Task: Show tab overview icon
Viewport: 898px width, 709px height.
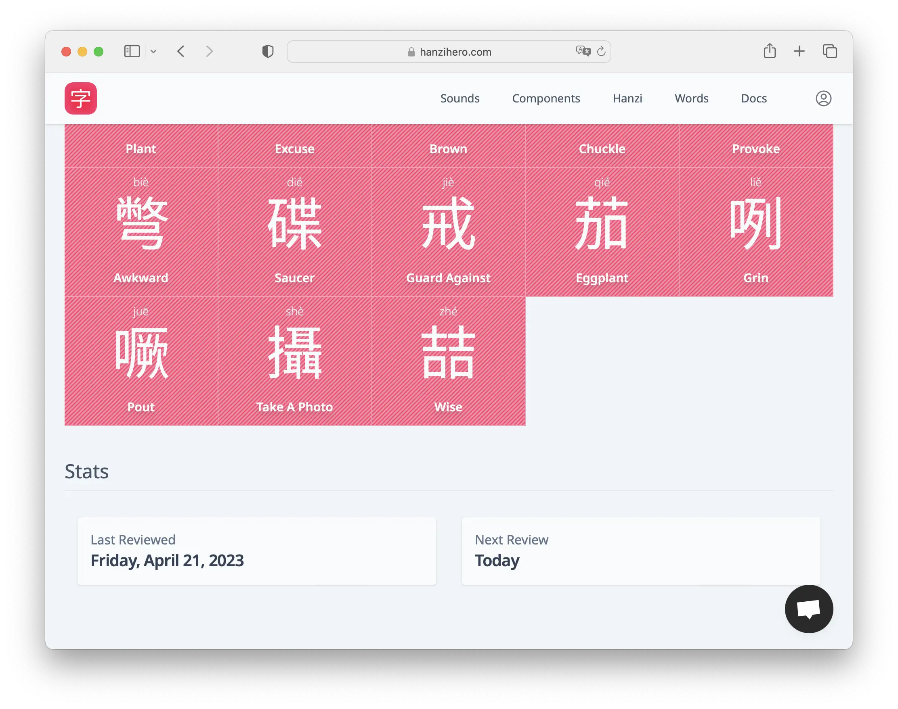Action: (x=830, y=52)
